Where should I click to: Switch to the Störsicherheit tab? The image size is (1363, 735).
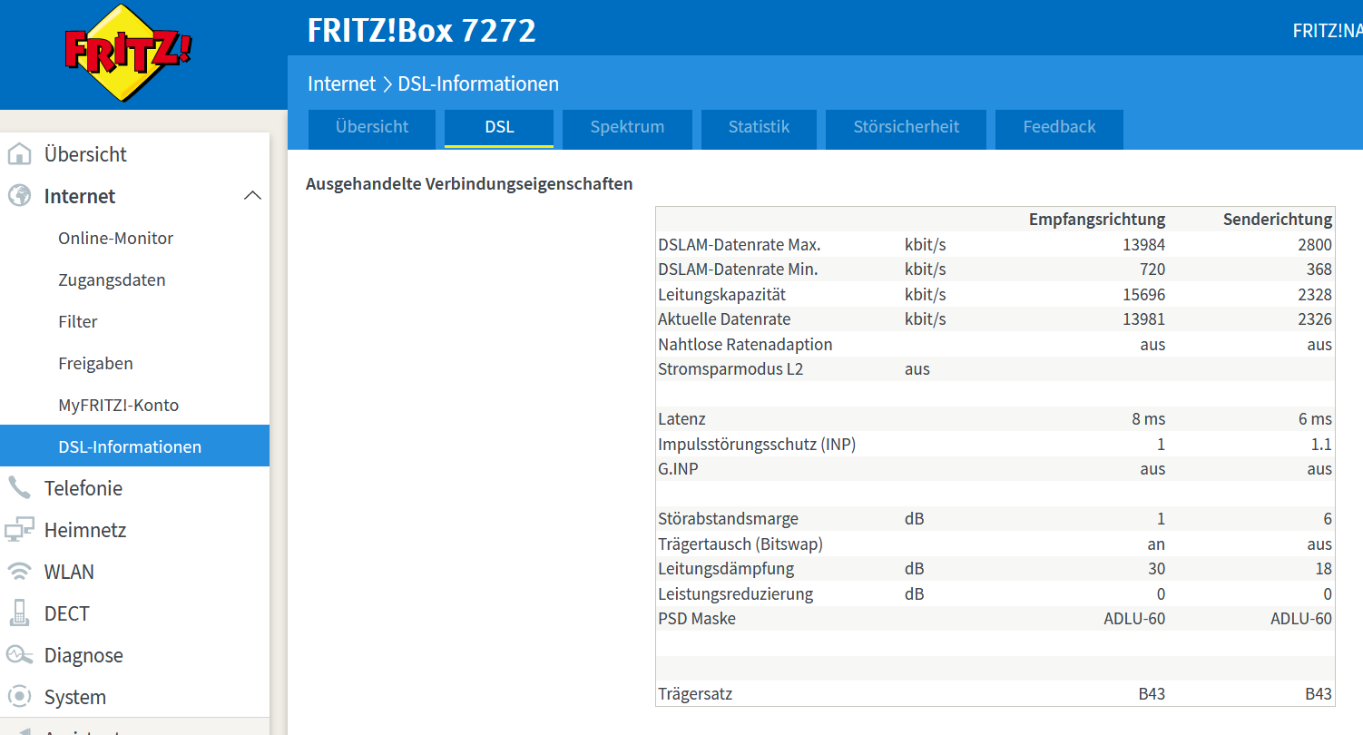pyautogui.click(x=906, y=128)
